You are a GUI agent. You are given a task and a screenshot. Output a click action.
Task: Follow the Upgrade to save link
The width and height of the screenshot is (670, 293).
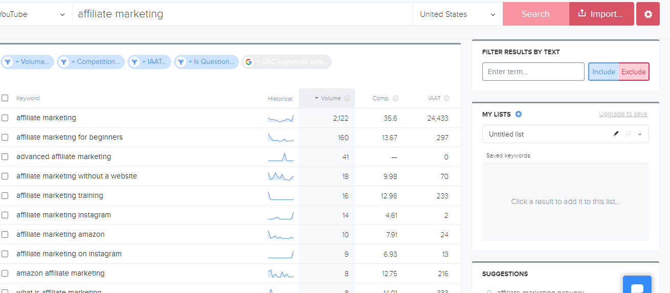click(623, 114)
